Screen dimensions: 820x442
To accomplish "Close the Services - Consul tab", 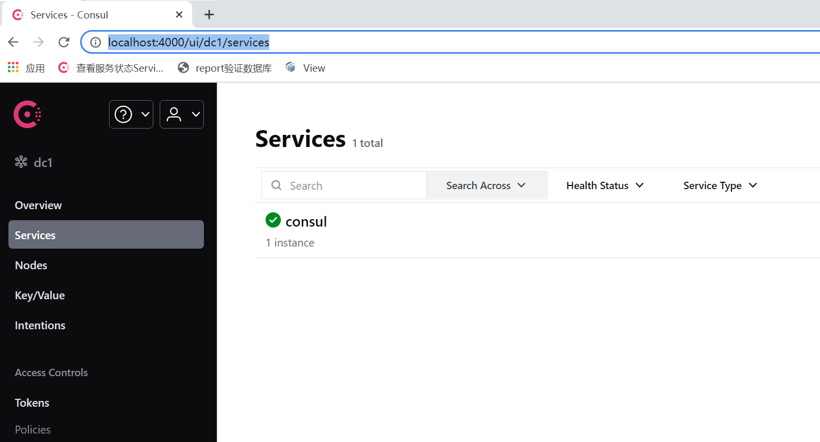I will coord(179,15).
